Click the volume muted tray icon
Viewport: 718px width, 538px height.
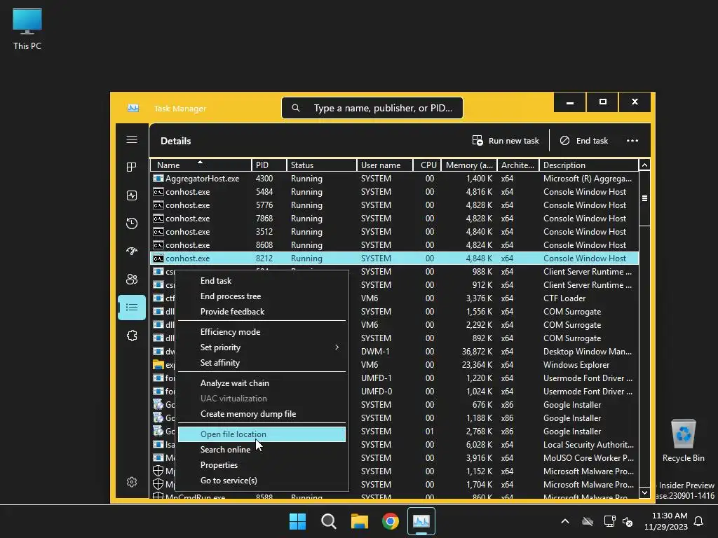[628, 521]
